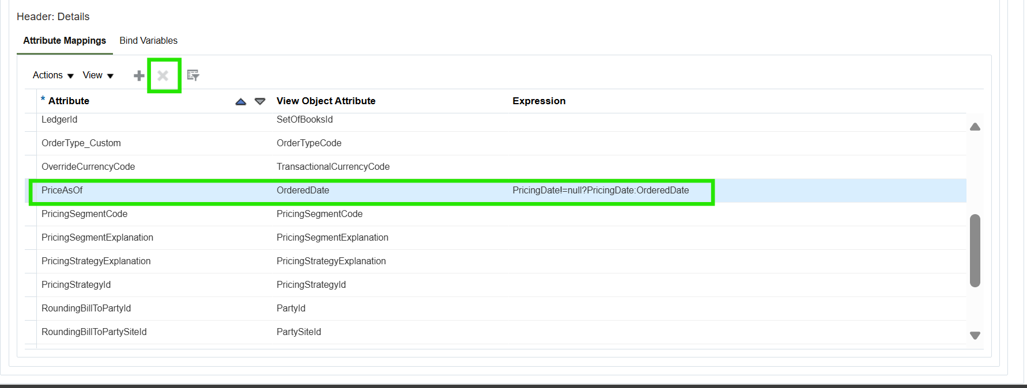
Task: Click table scroll down arrow
Action: [x=975, y=336]
